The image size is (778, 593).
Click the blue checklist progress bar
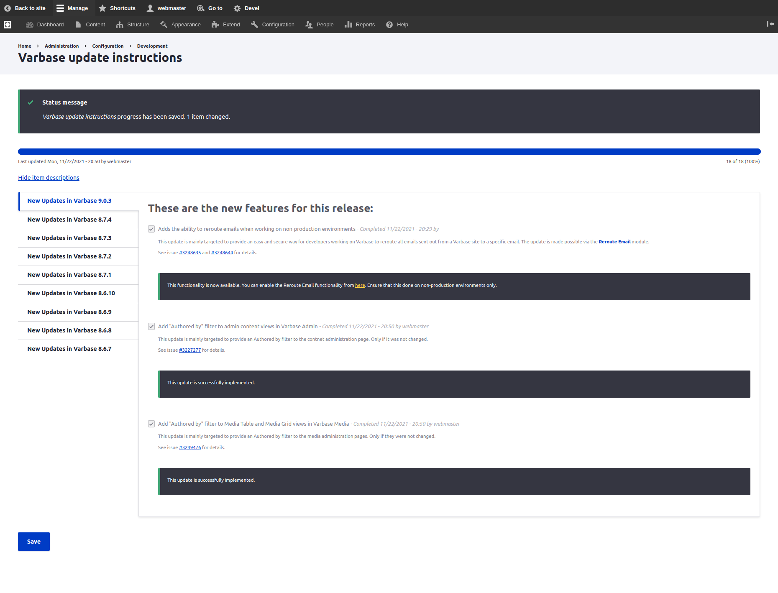[389, 151]
